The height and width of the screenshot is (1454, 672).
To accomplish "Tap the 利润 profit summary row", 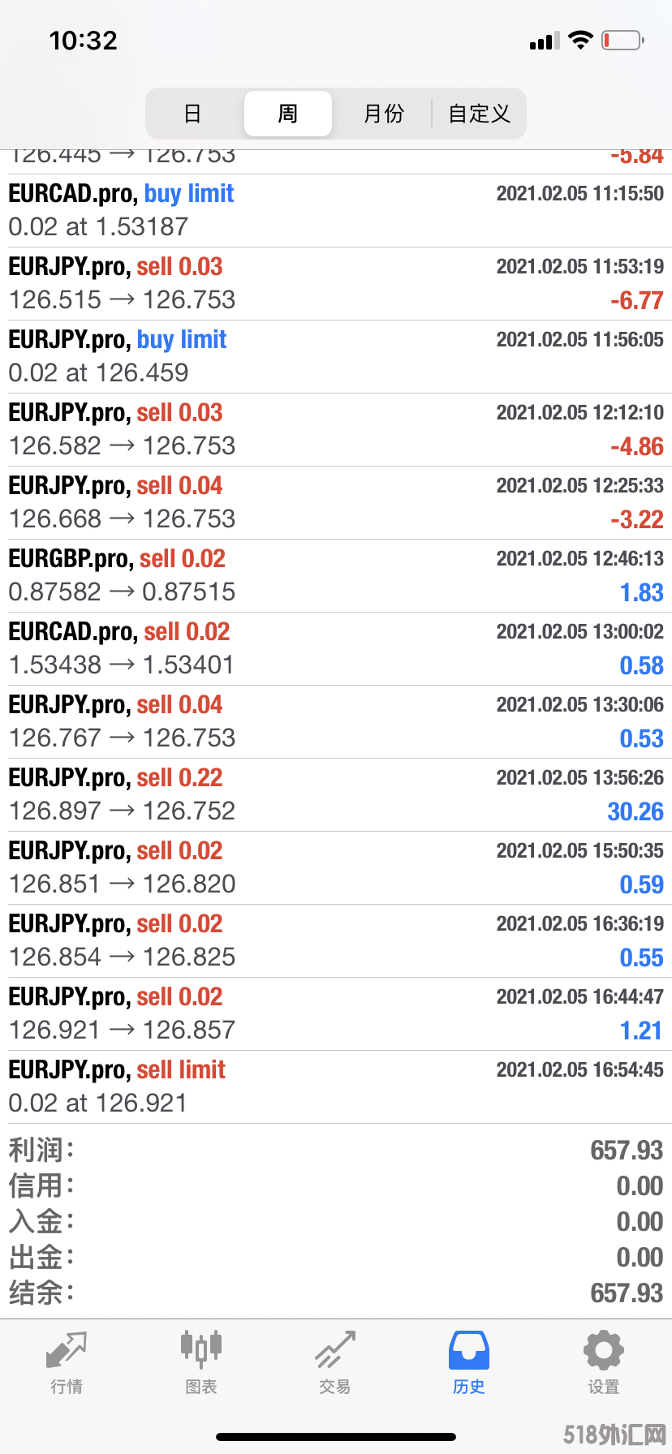I will 336,1150.
